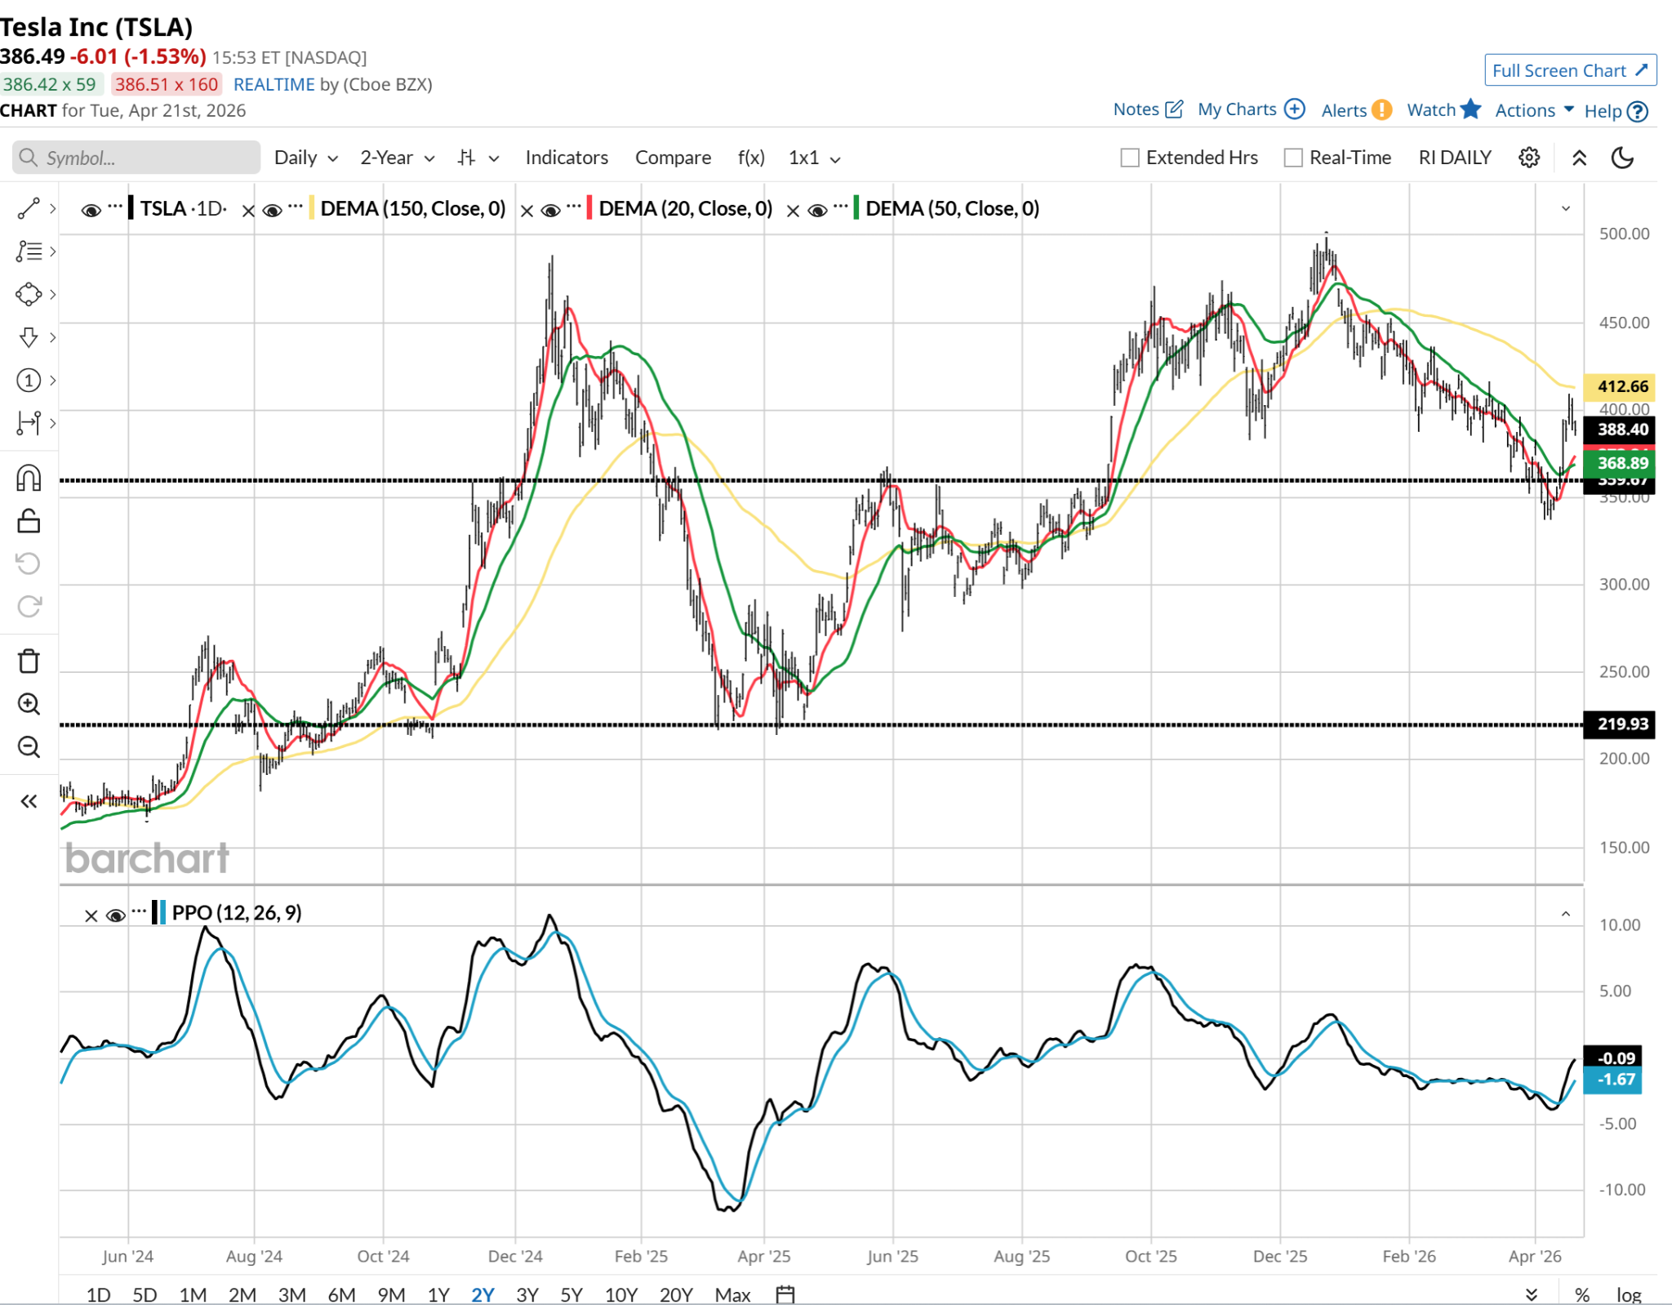
Task: Click the zoom out magnifier icon
Action: pos(29,746)
